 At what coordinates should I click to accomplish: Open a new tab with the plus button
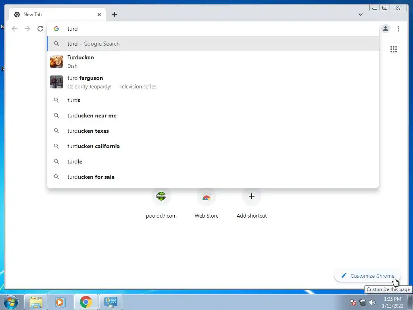click(114, 15)
